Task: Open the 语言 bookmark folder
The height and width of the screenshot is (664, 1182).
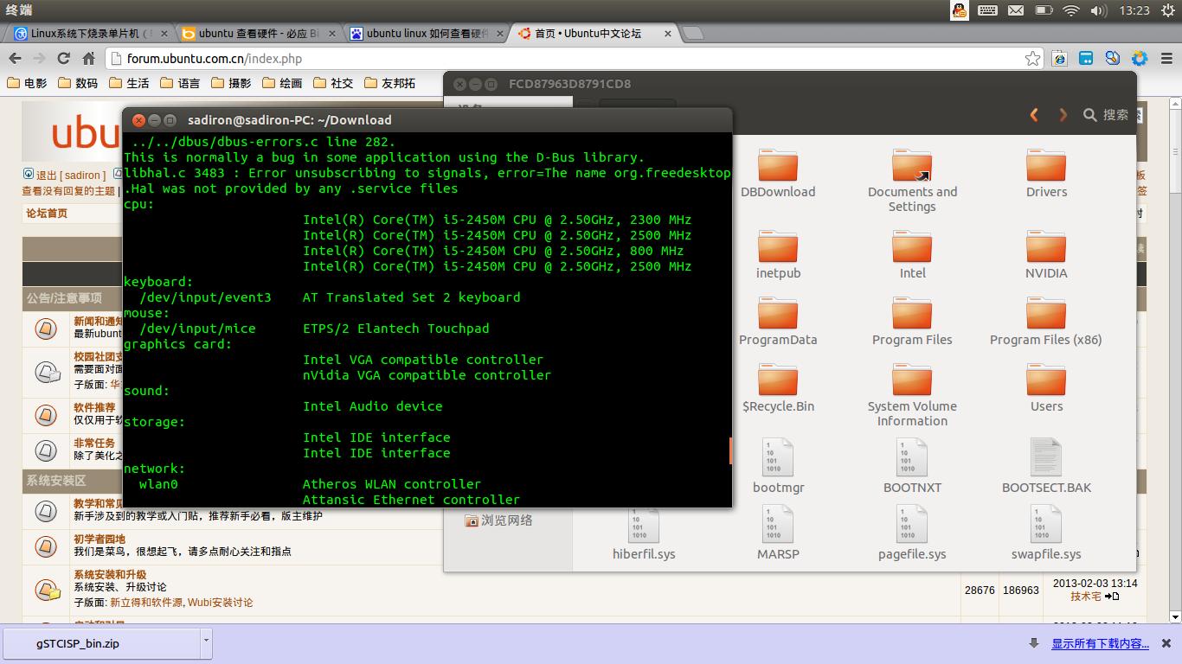Action: point(180,83)
